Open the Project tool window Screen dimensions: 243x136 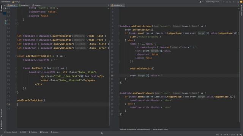click(x=2, y=8)
